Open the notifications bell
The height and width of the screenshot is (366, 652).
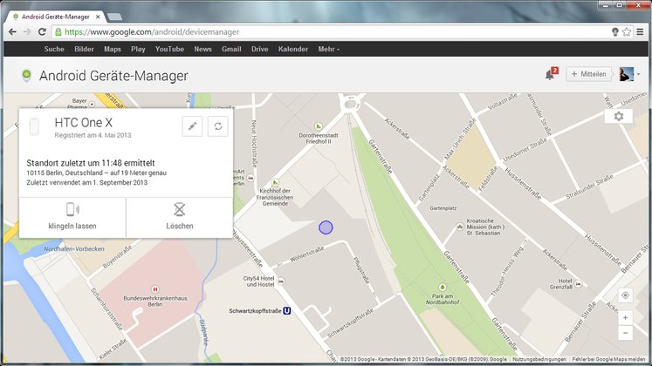click(x=550, y=74)
